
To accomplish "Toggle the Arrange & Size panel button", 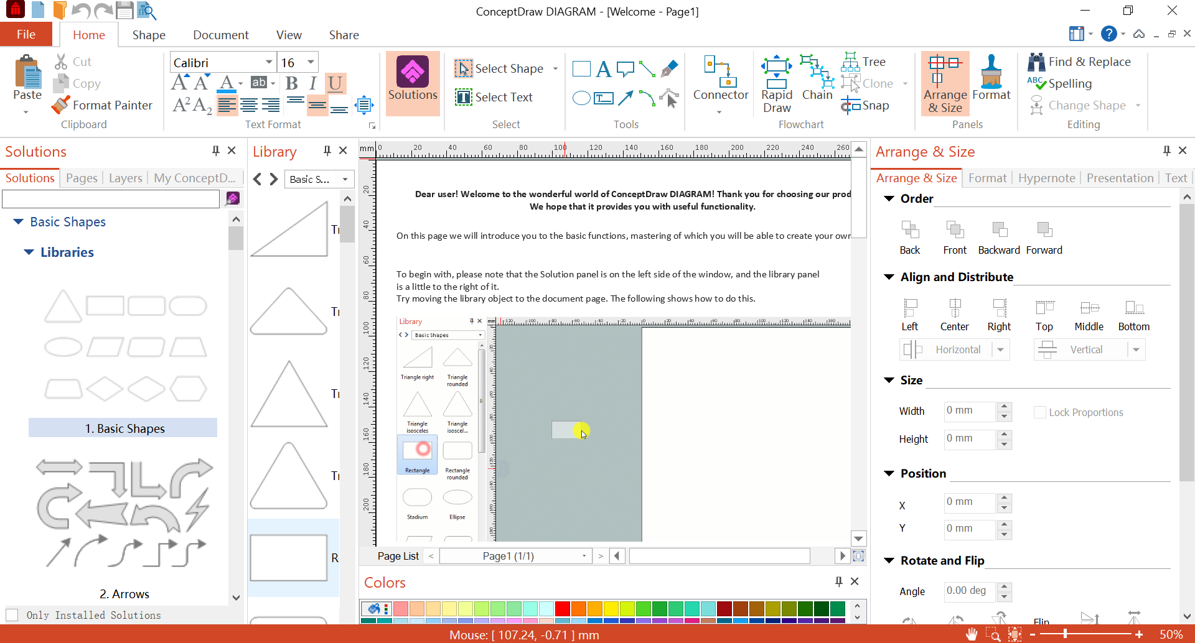I will (x=945, y=83).
